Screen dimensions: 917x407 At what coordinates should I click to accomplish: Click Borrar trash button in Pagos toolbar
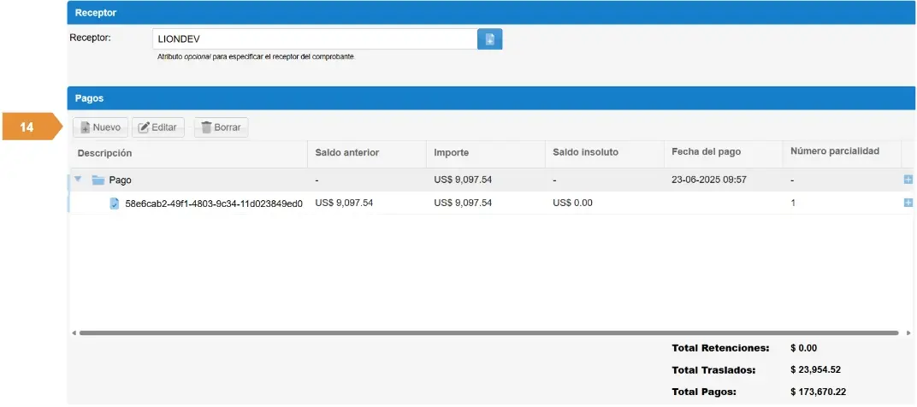221,127
